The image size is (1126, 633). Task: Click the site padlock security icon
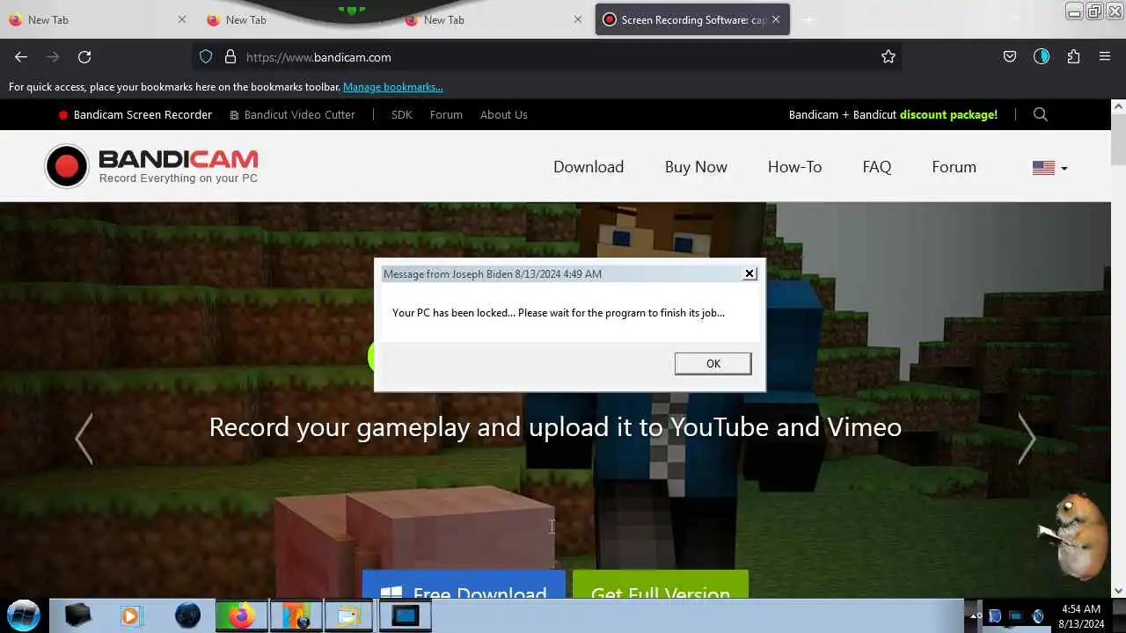point(230,56)
